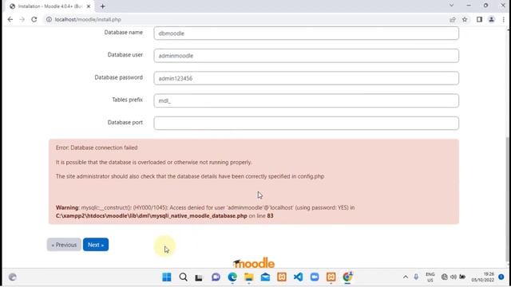This screenshot has width=511, height=287.
Task: Open XAMPP icon next to Chrome
Action: tap(331, 277)
